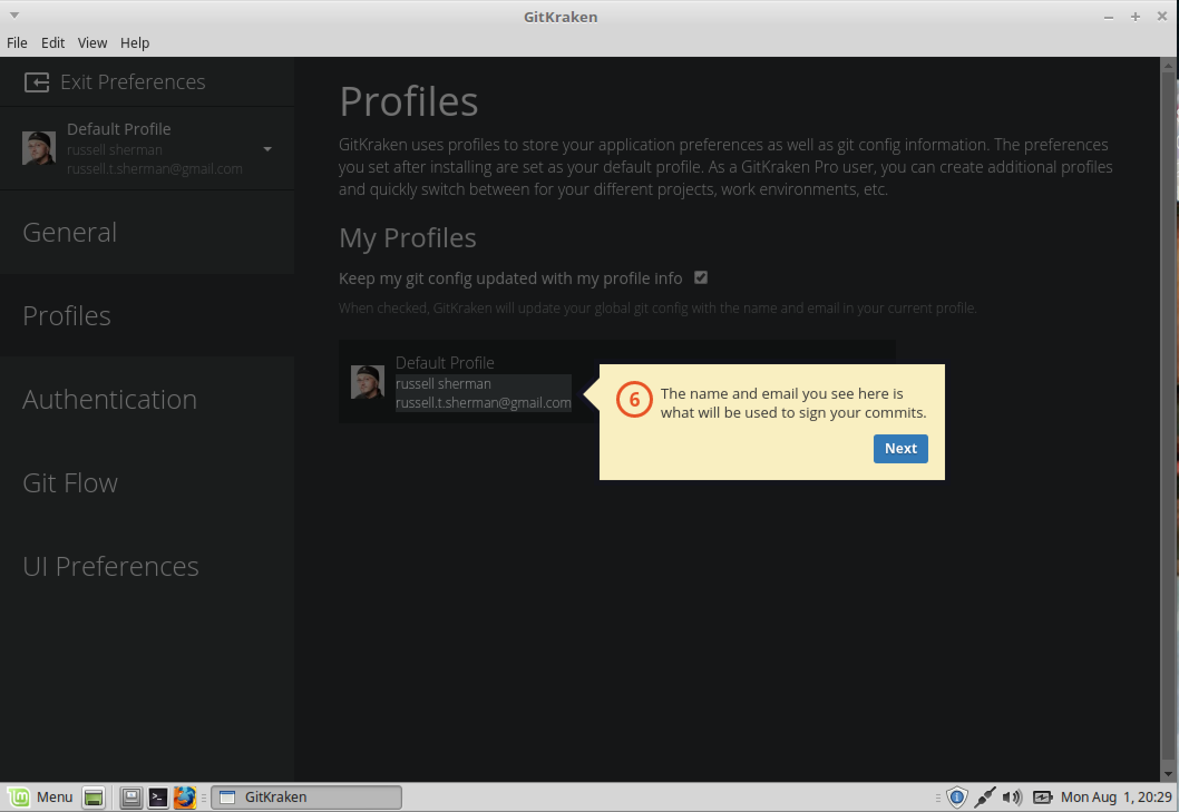
Task: Launch the terminal from the taskbar
Action: click(158, 798)
